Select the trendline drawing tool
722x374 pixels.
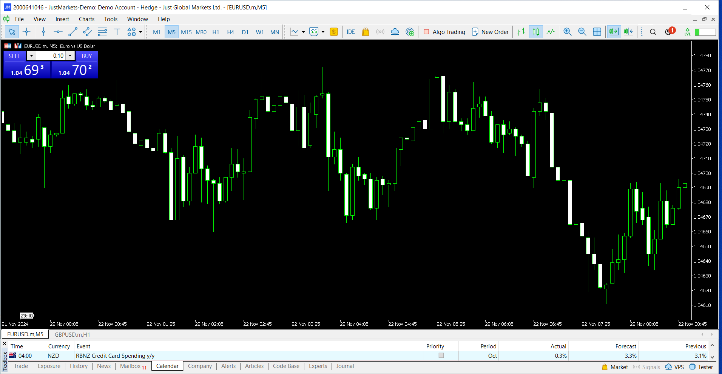pyautogui.click(x=73, y=32)
